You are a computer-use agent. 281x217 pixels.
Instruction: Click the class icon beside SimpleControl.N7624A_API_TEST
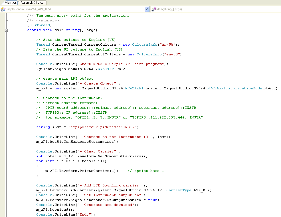pos(3,9)
